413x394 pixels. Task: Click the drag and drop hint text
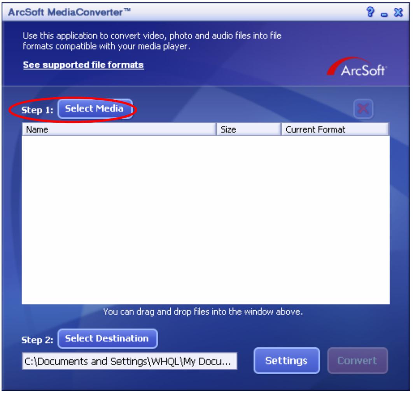click(203, 312)
